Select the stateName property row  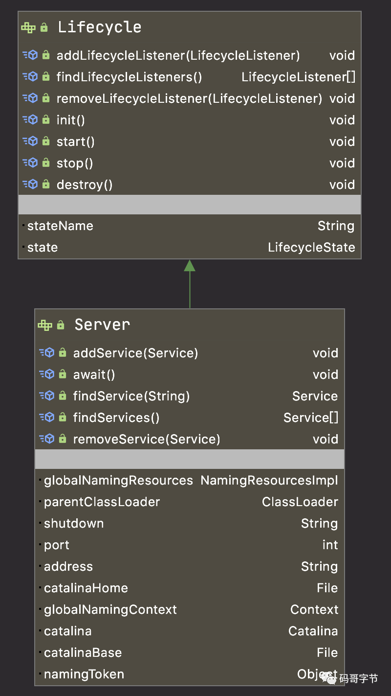(x=190, y=226)
